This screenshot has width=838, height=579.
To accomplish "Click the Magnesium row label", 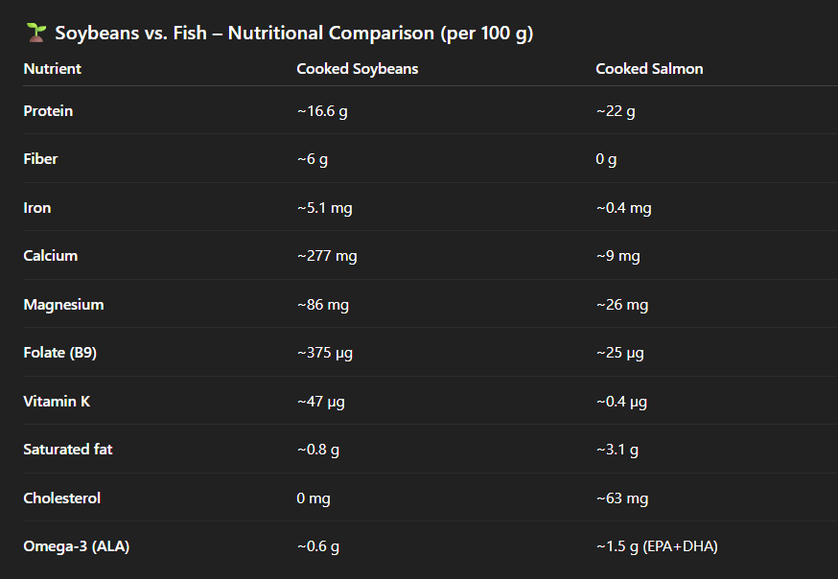I will pyautogui.click(x=63, y=305).
